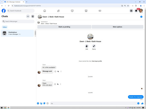Open Chats options three-dot menu
Viewport: 146px width, 109px height.
[x=28, y=16]
